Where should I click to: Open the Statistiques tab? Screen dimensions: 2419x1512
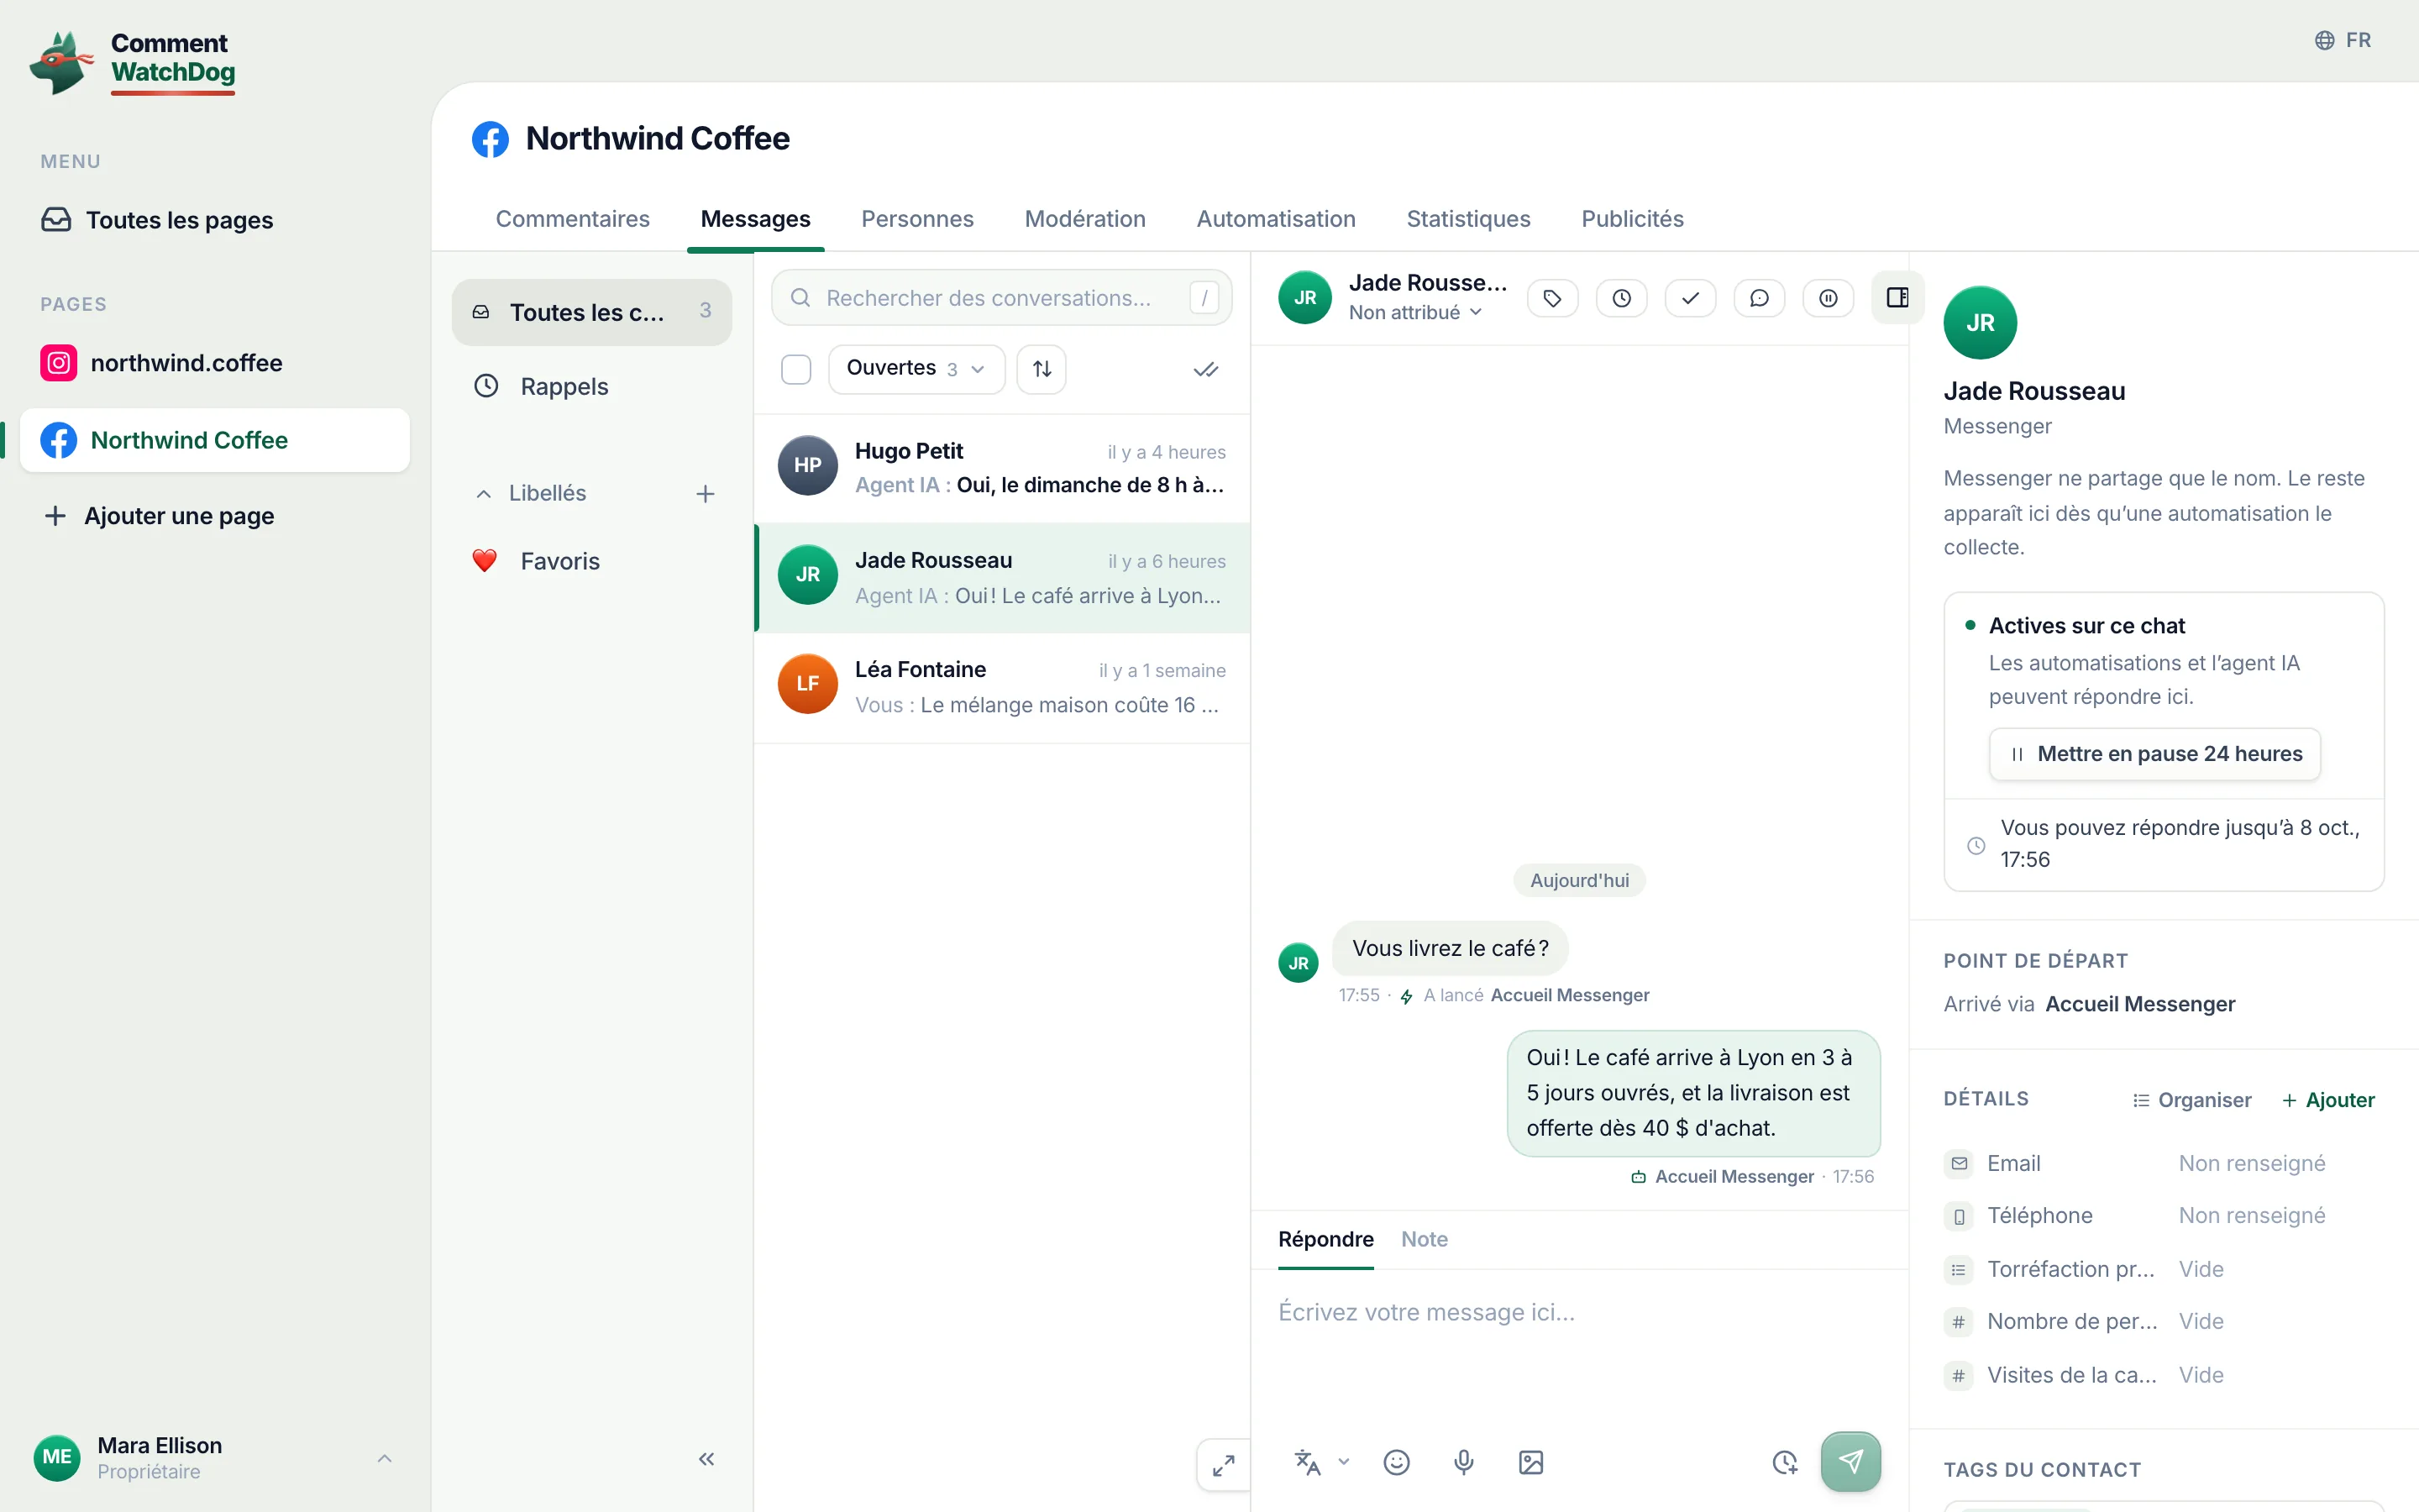[x=1468, y=219]
